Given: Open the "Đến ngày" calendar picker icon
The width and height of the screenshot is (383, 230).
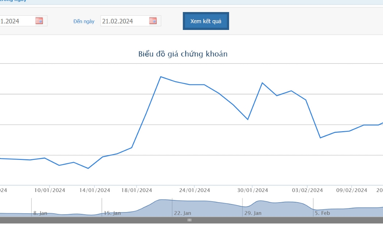Looking at the screenshot, I should pyautogui.click(x=153, y=21).
